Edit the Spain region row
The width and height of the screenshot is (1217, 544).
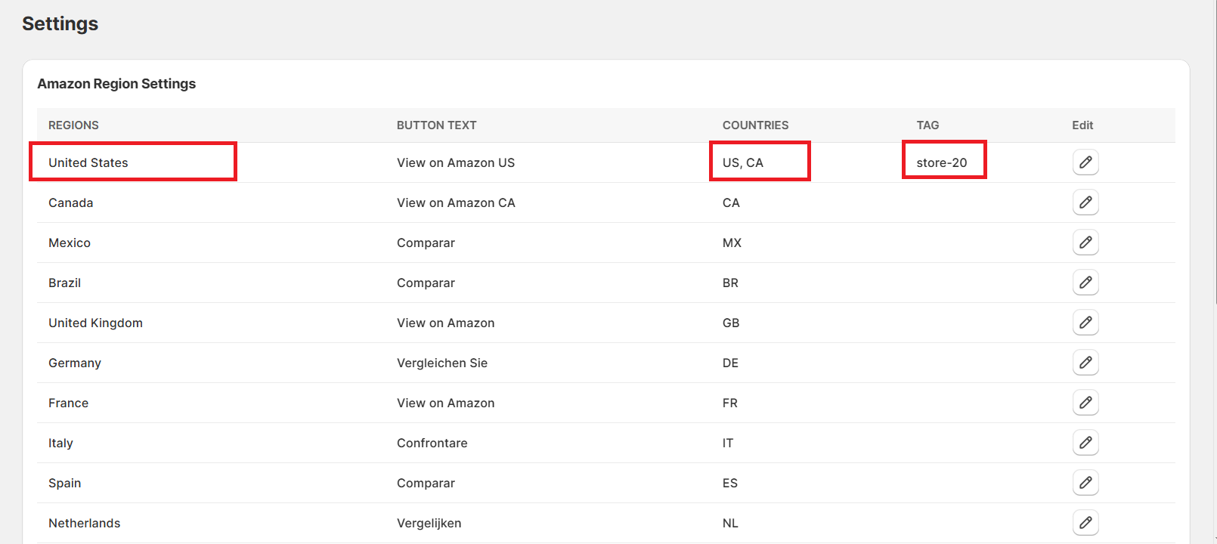[x=1085, y=483]
